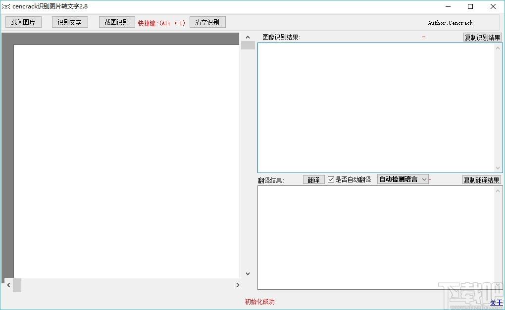
Task: Copy translation with 复制翻译结果 button
Action: click(x=482, y=180)
